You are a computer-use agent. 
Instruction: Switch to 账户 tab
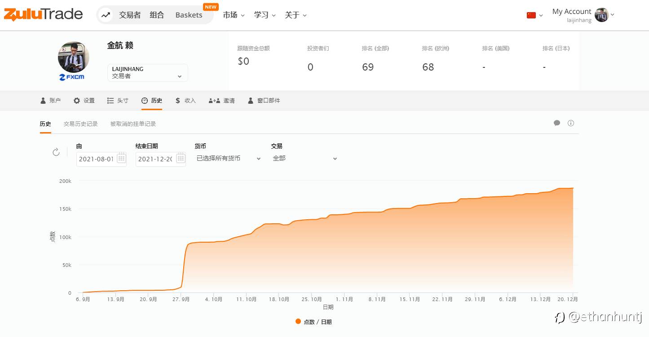[50, 101]
